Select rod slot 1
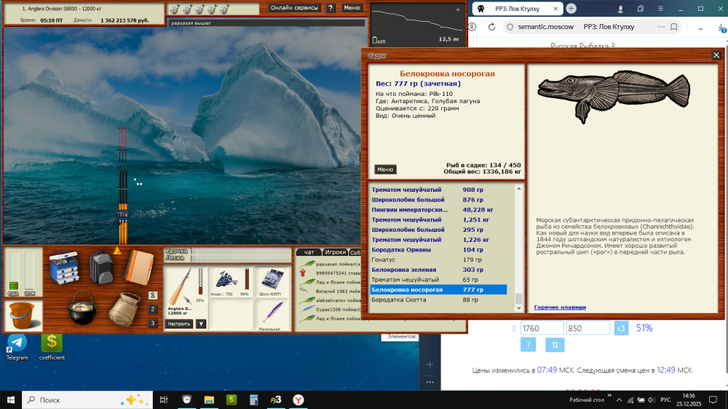The width and height of the screenshot is (728, 409). 153,295
